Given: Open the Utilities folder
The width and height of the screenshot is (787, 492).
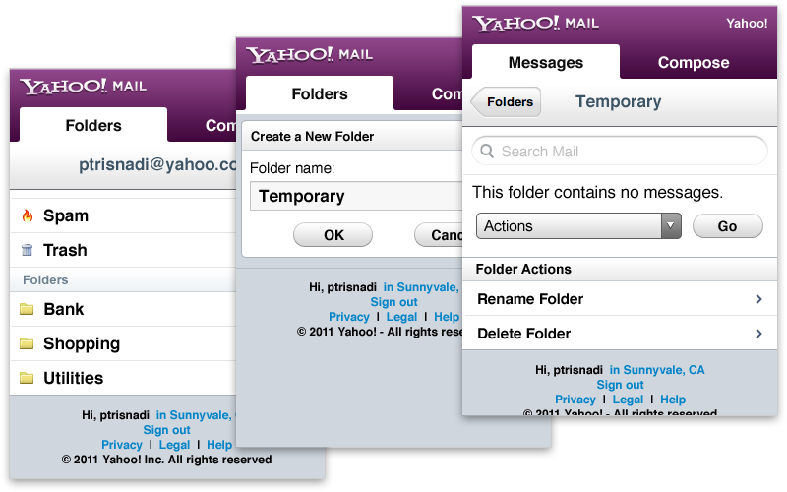Looking at the screenshot, I should click(123, 378).
